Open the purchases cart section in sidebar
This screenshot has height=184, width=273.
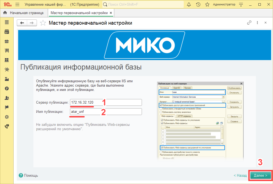(7, 51)
